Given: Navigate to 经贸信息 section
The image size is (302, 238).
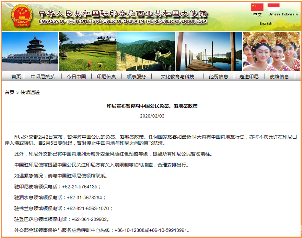Looking at the screenshot, I should coord(218,77).
